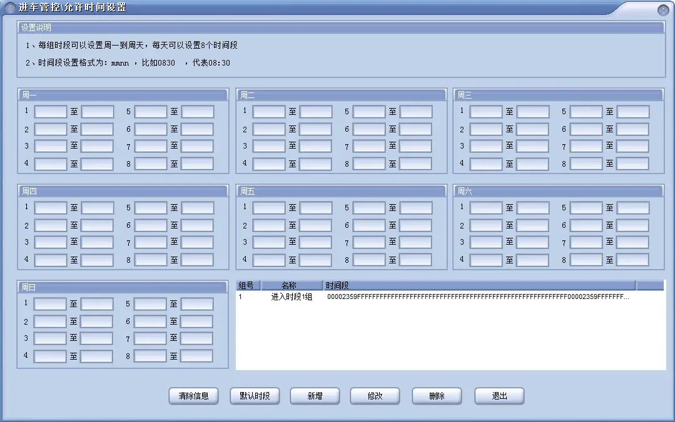Click the 组号 column header

tap(246, 285)
